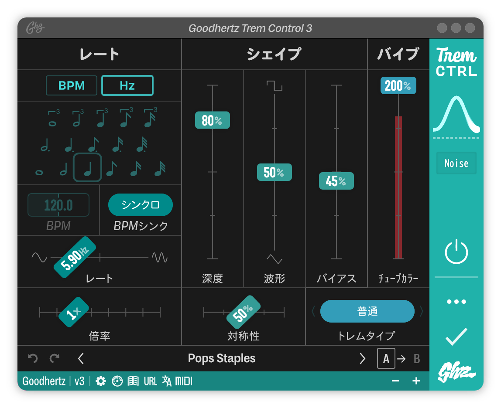Copy A to B with the arrow
Viewport: 501px width, 408px height.
pos(401,359)
